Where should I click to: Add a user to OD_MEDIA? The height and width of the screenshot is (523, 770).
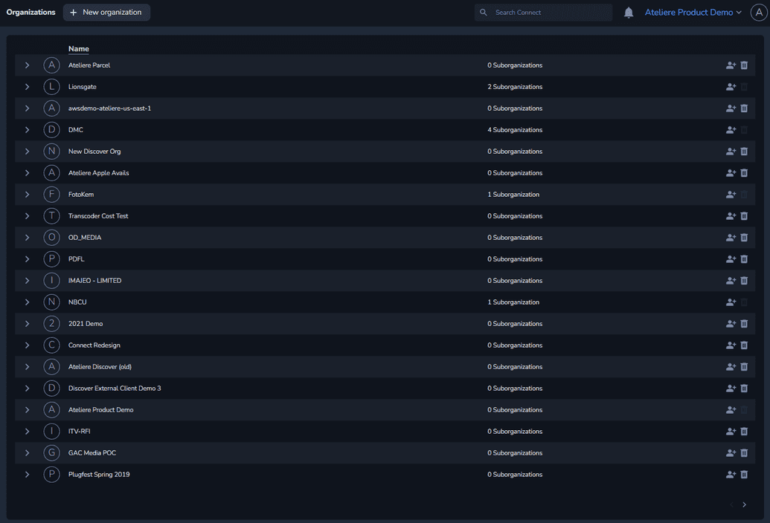pos(731,238)
